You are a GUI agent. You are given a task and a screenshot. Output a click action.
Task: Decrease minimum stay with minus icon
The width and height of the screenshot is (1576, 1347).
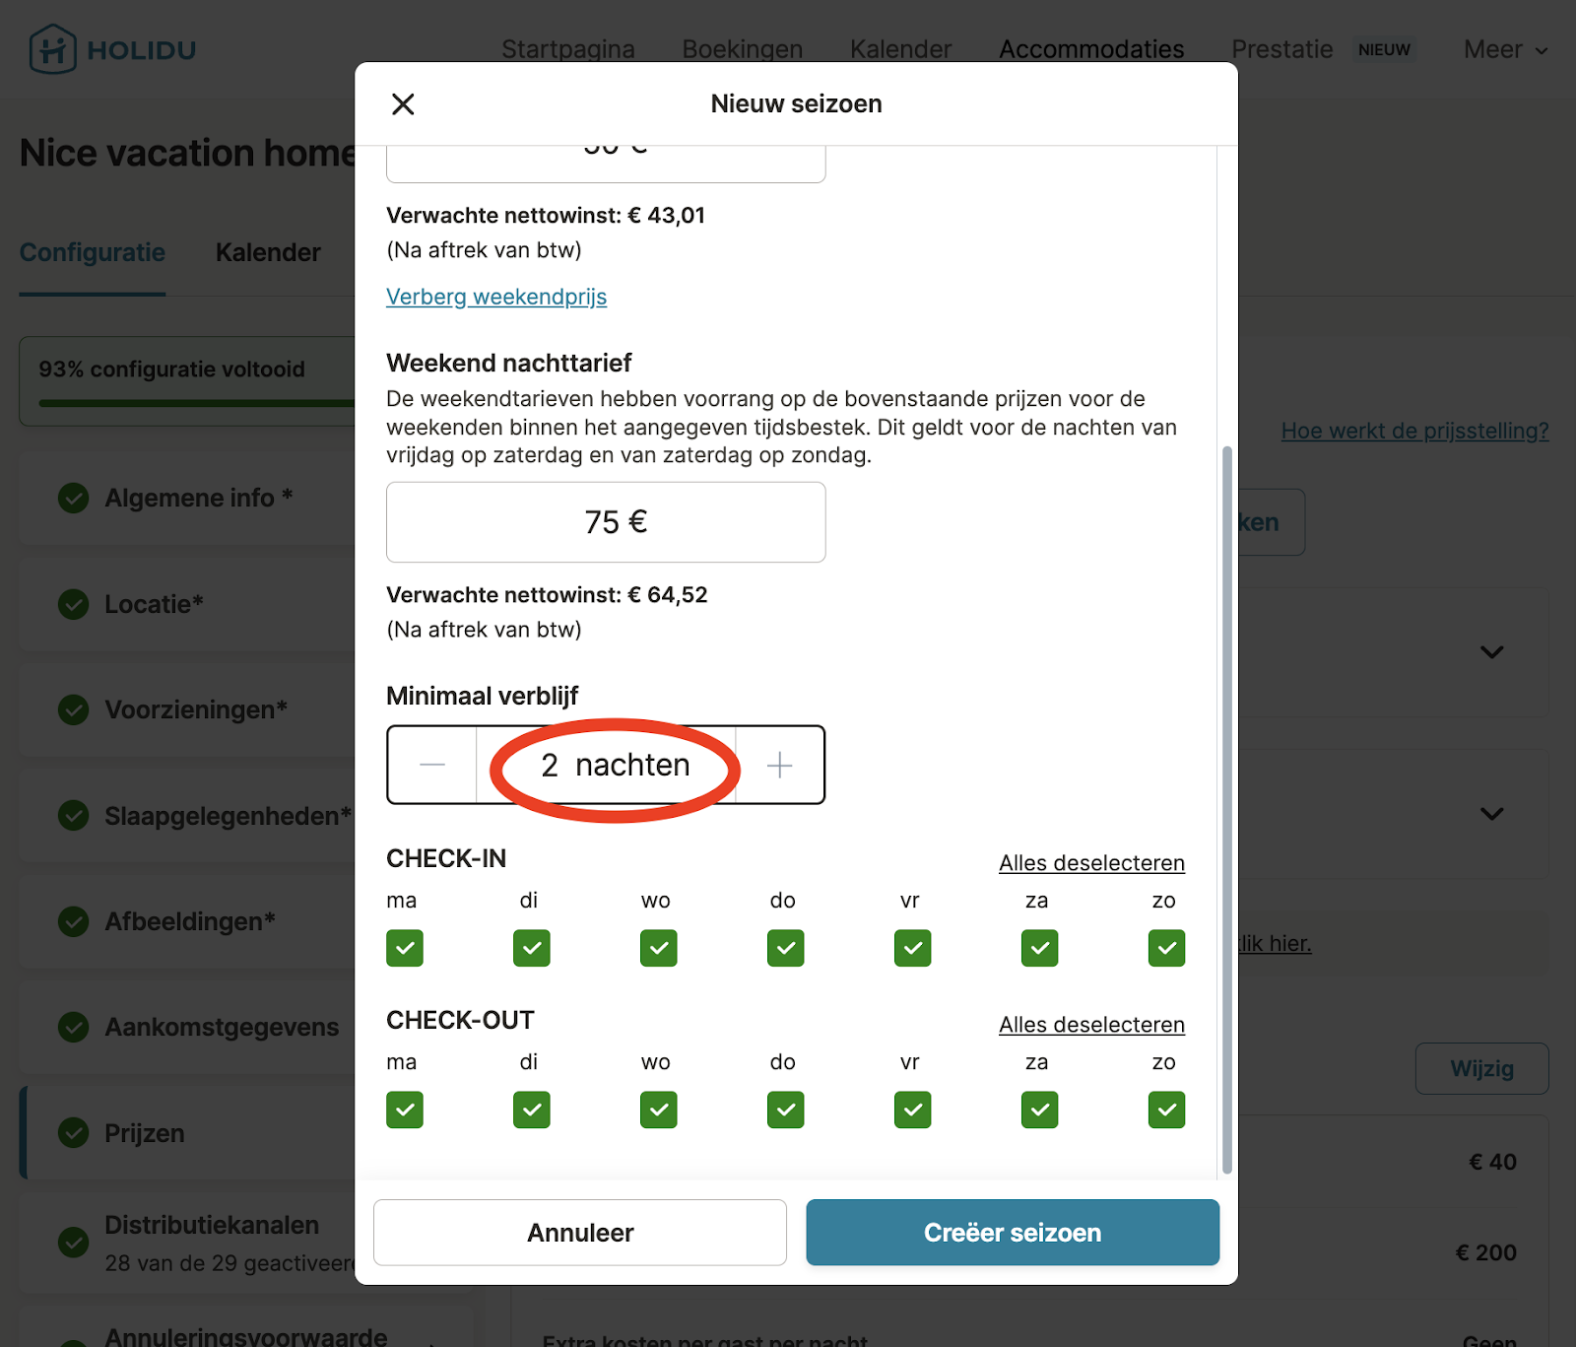tap(432, 765)
